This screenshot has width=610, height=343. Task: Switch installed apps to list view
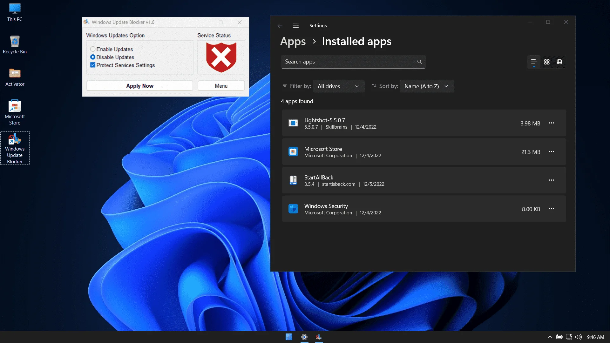(534, 62)
